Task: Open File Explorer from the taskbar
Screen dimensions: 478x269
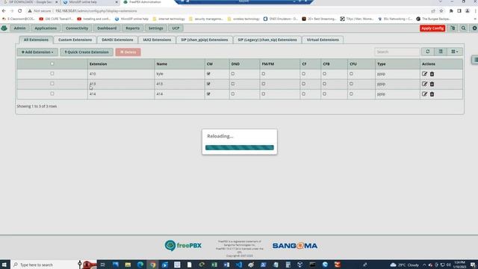Action: coord(128,265)
